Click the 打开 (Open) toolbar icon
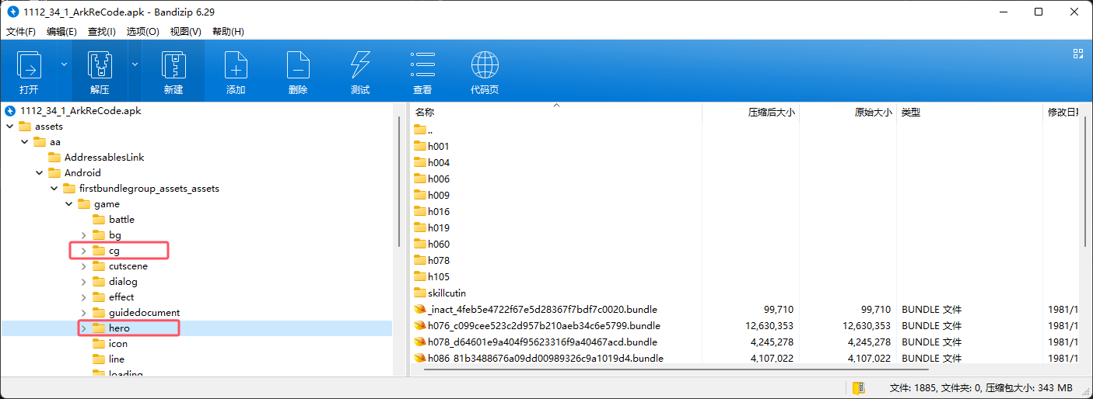 (x=29, y=65)
